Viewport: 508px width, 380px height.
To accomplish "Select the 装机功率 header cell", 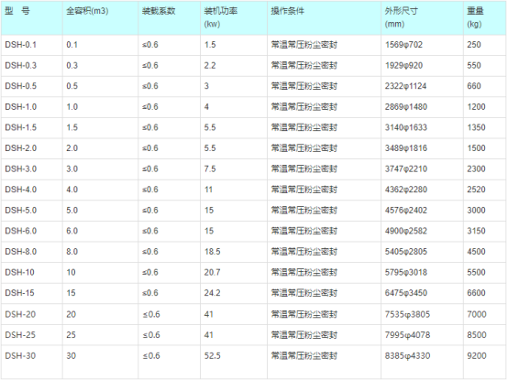I will [234, 18].
